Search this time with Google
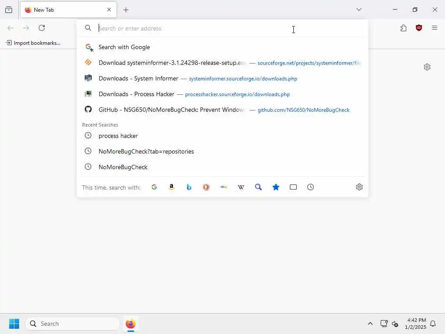Viewport: 445px width, 334px height. tap(154, 187)
